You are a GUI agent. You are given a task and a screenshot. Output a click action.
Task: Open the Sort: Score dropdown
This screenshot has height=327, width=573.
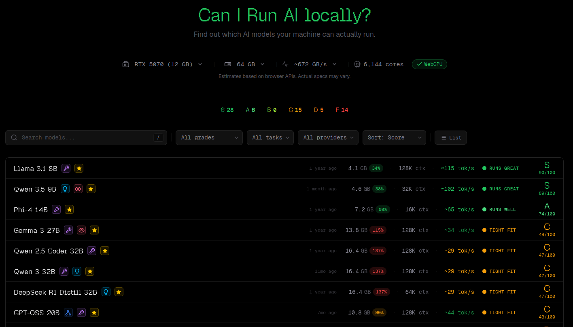pos(394,137)
